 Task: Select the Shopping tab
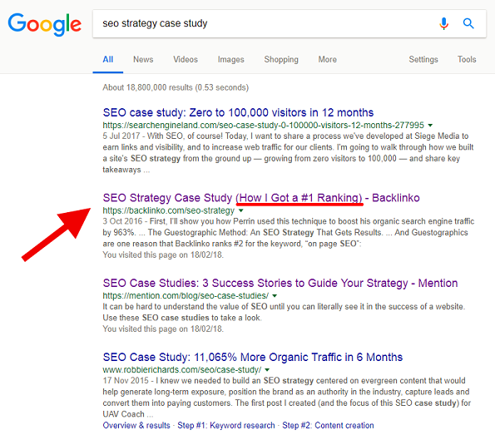pos(281,59)
